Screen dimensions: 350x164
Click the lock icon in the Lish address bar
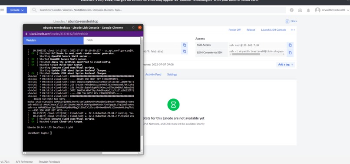[26, 34]
